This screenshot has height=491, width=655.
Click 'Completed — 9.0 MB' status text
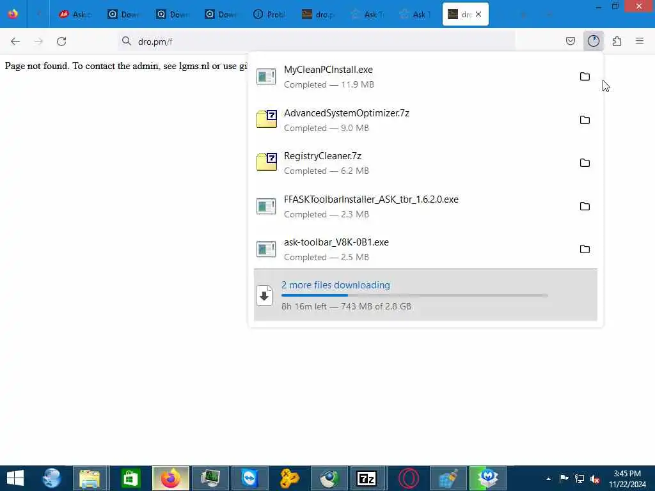pos(326,128)
